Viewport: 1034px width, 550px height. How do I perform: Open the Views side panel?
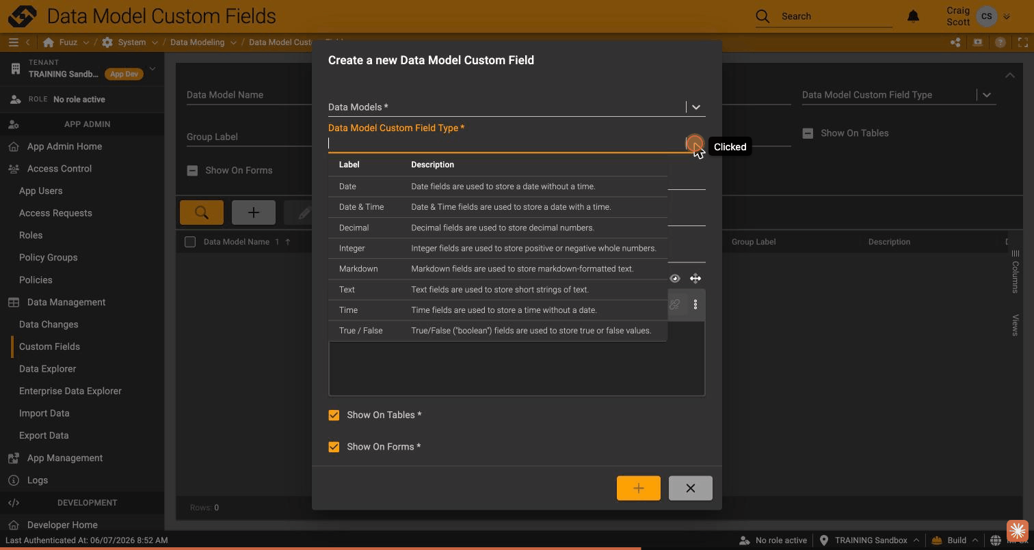[1016, 325]
